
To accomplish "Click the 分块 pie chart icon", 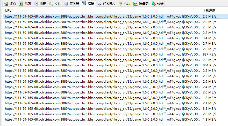I will click(x=120, y=4).
